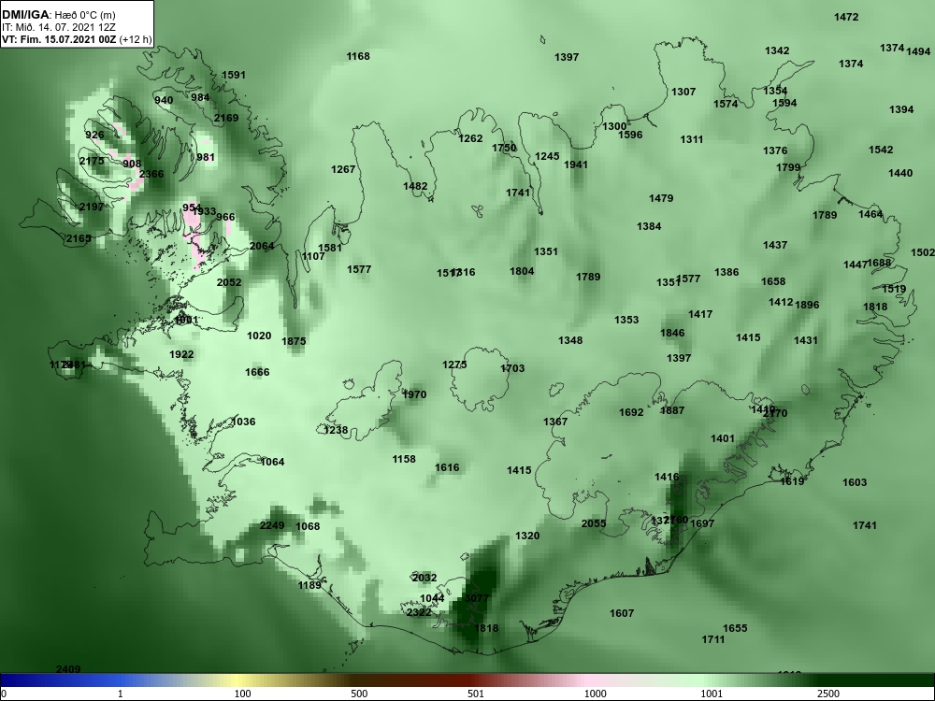
Task: Click the map value 2169
Action: 226,118
